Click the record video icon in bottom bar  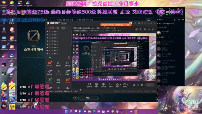(x=134, y=85)
